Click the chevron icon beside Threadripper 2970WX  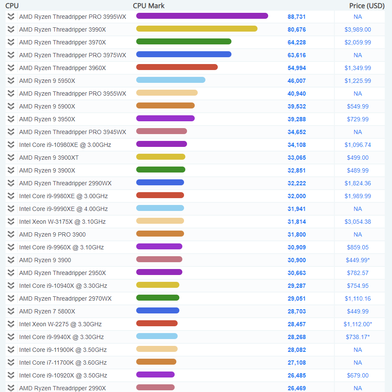point(11,298)
